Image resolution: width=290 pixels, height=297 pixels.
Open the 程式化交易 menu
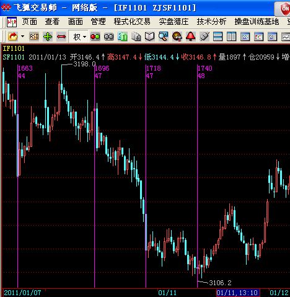point(132,22)
